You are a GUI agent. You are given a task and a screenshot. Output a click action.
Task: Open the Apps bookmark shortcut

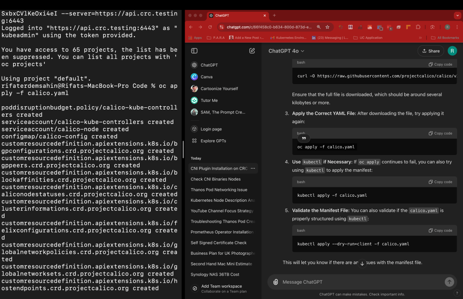pos(195,38)
